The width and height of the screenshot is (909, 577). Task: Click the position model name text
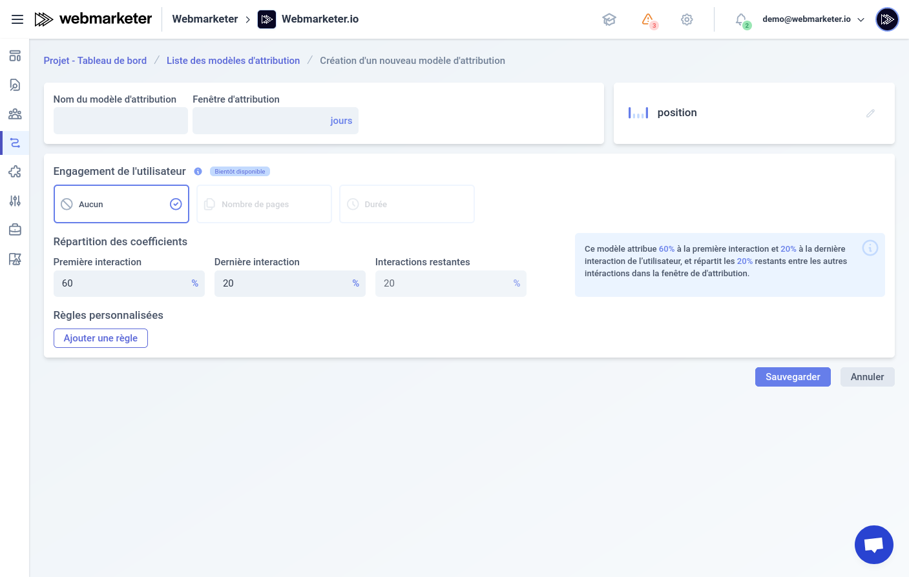click(677, 113)
